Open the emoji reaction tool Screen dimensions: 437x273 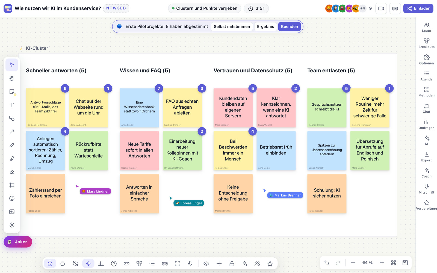coord(12,198)
